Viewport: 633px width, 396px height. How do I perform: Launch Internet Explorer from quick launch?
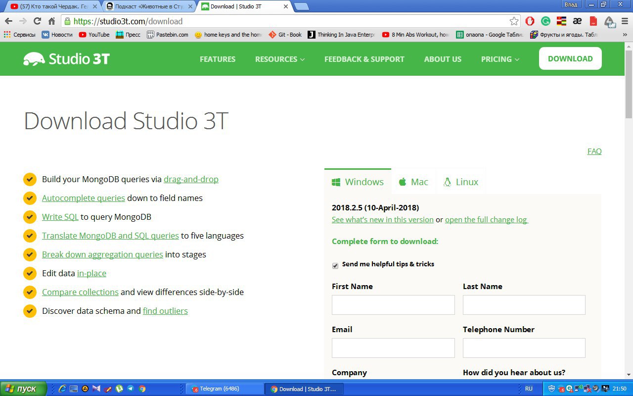(x=62, y=389)
